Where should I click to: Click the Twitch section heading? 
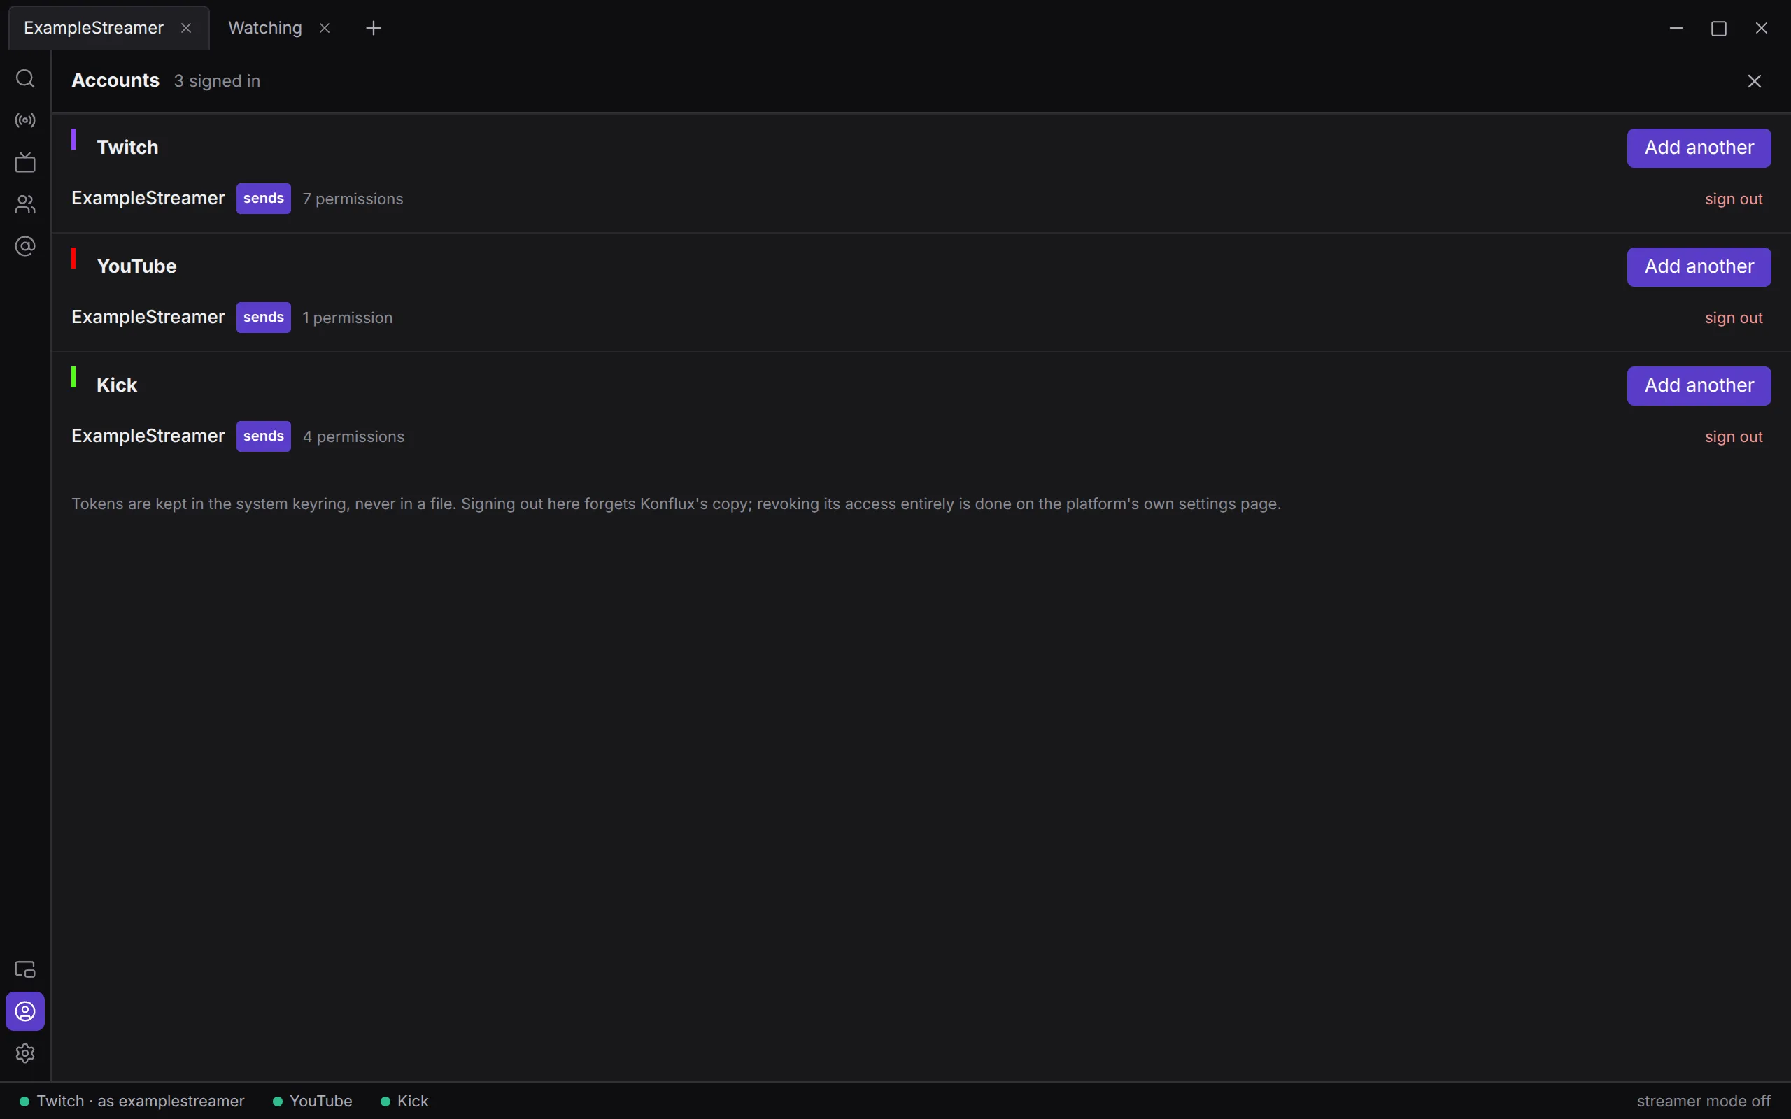pos(127,148)
